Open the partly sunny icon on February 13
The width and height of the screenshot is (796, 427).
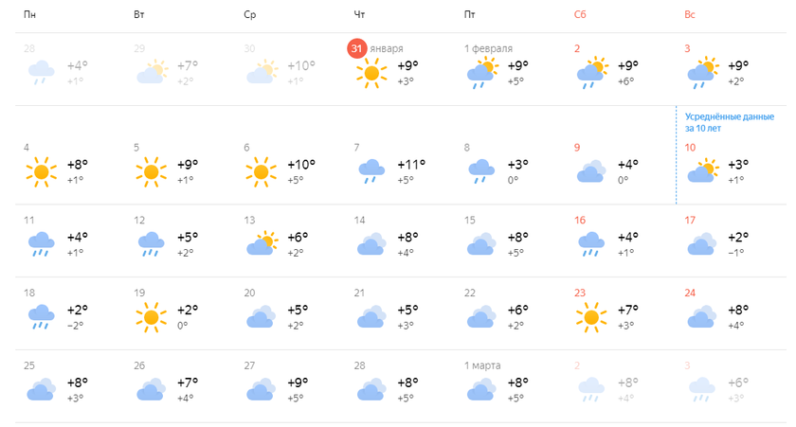(262, 243)
